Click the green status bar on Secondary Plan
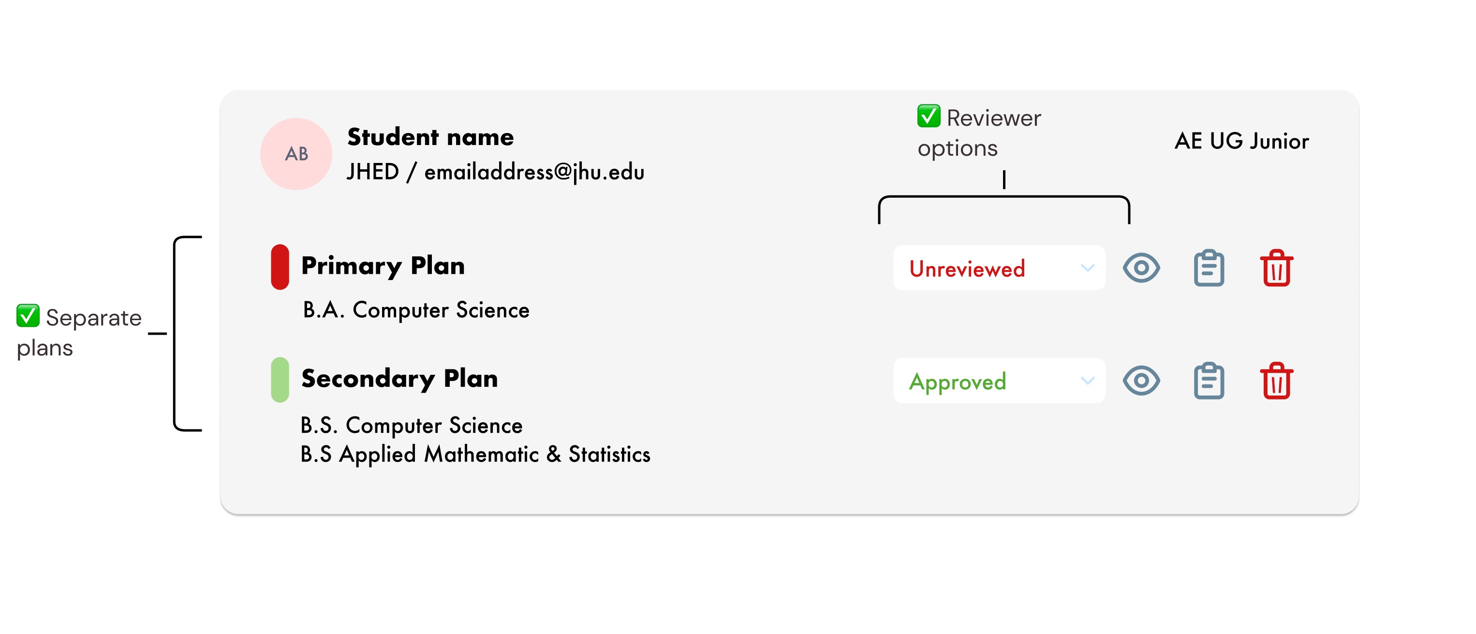The width and height of the screenshot is (1476, 634). point(280,380)
